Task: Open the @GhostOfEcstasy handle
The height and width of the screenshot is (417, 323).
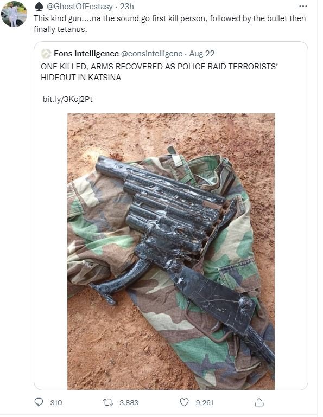Action: pos(80,7)
